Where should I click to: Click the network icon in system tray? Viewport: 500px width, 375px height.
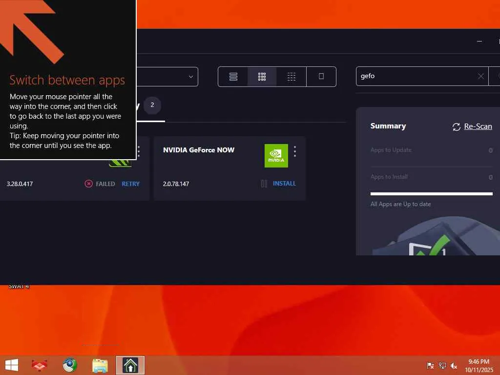442,365
